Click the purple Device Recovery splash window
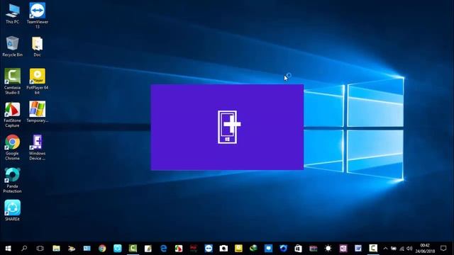 pos(227,127)
